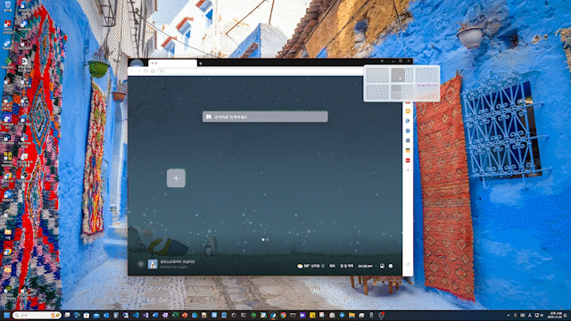Viewport: 571px width, 321px height.
Task: Open the to-do list widget link
Action: pyautogui.click(x=346, y=266)
